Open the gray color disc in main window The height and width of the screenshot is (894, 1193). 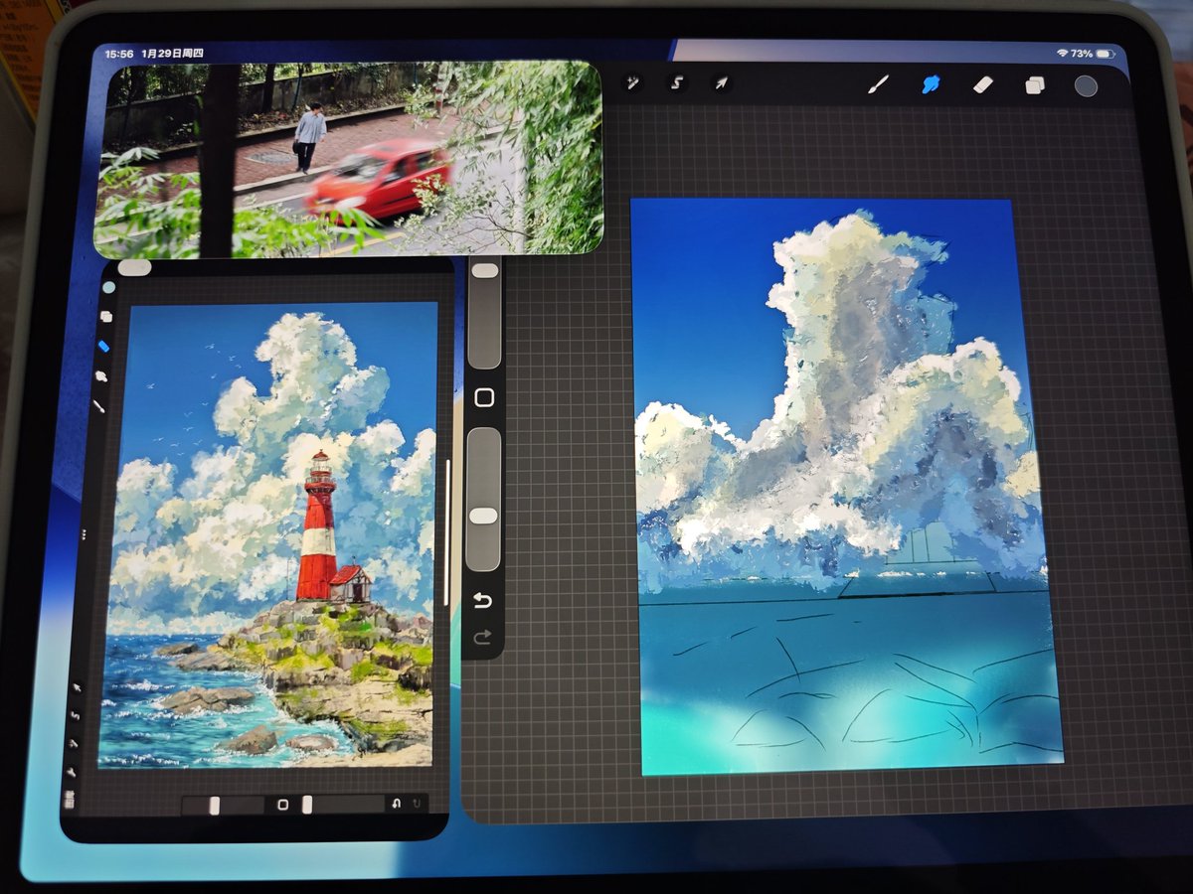[x=1086, y=85]
